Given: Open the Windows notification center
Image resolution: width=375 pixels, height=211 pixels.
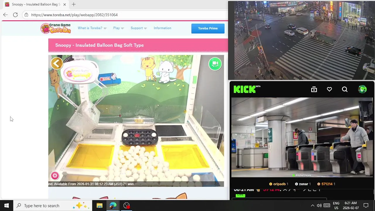Looking at the screenshot, I should (x=366, y=205).
